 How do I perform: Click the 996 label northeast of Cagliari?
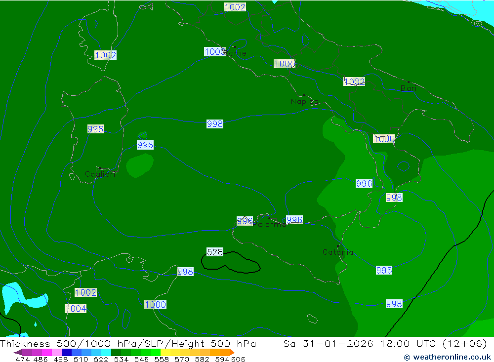(145, 145)
